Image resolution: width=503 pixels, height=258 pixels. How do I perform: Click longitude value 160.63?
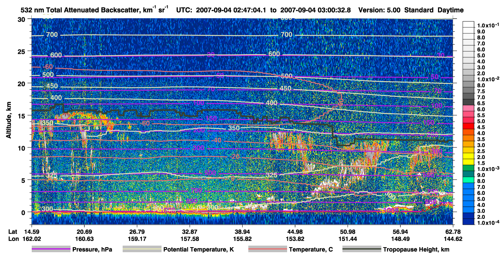(84, 239)
